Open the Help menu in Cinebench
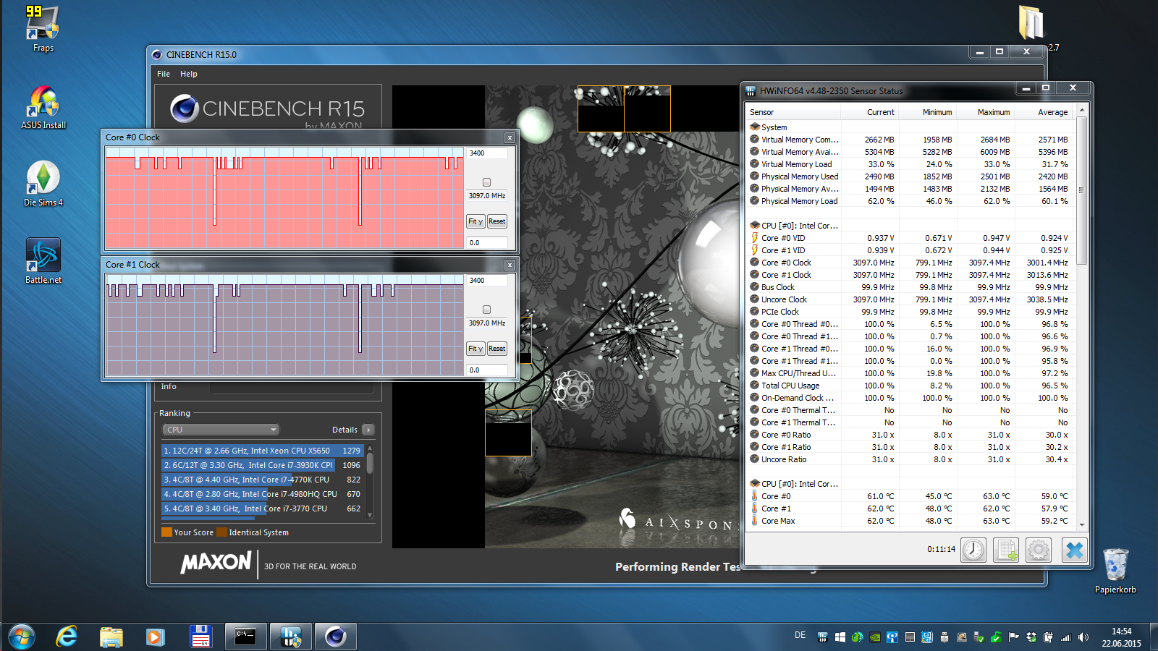This screenshot has width=1158, height=651. click(x=189, y=74)
